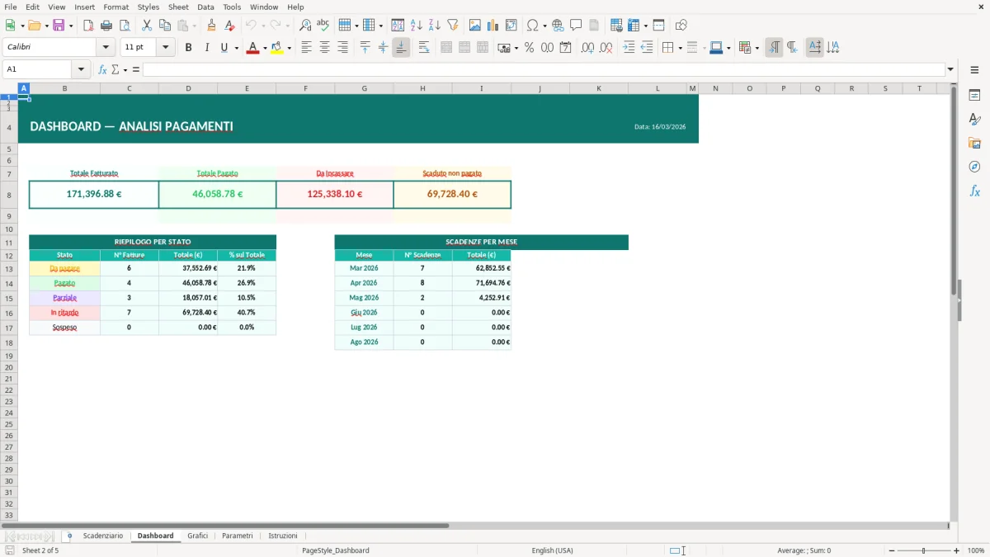Format cells as date
990x557 pixels.
(565, 48)
